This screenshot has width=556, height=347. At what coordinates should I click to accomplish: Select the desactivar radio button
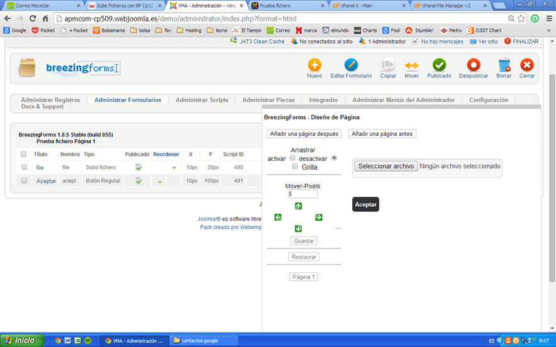pos(334,158)
